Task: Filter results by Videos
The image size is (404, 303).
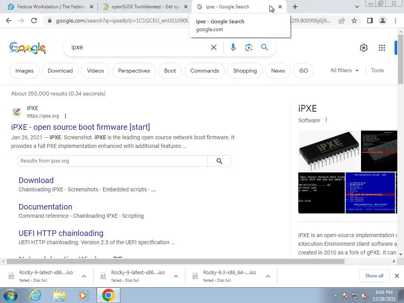Action: 95,71
